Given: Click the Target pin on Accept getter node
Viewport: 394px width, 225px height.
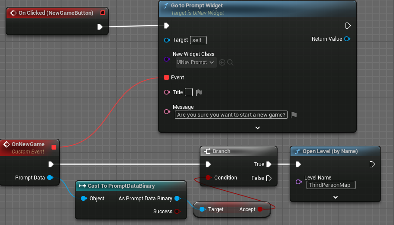Looking at the screenshot, I should pyautogui.click(x=202, y=209).
